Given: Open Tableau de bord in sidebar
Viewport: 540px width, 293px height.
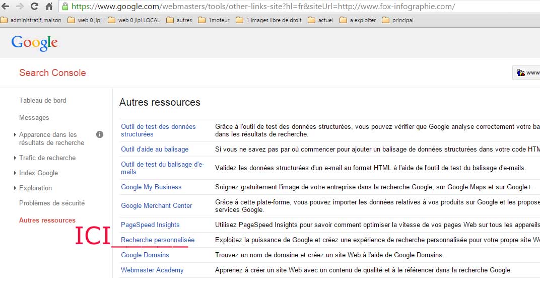Looking at the screenshot, I should (43, 101).
